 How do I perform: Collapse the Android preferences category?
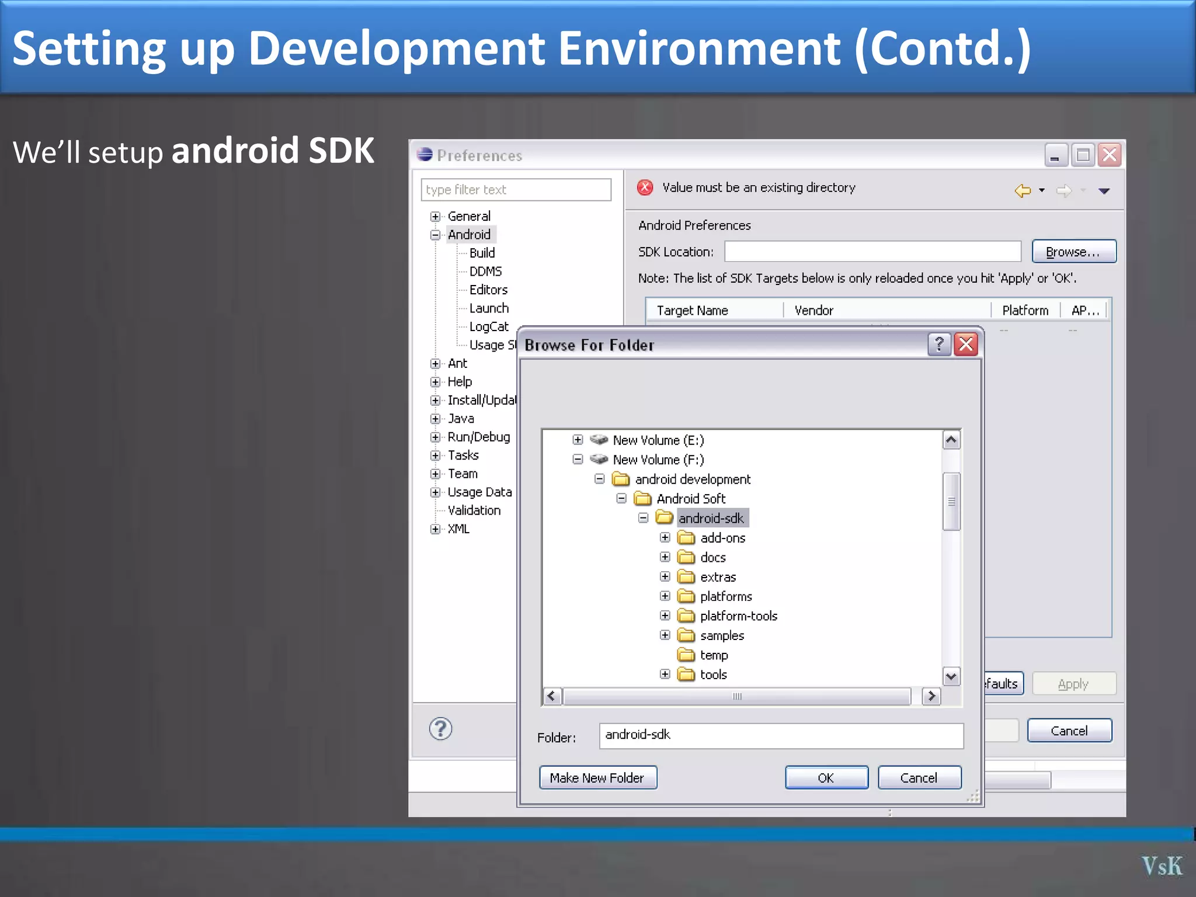[435, 235]
